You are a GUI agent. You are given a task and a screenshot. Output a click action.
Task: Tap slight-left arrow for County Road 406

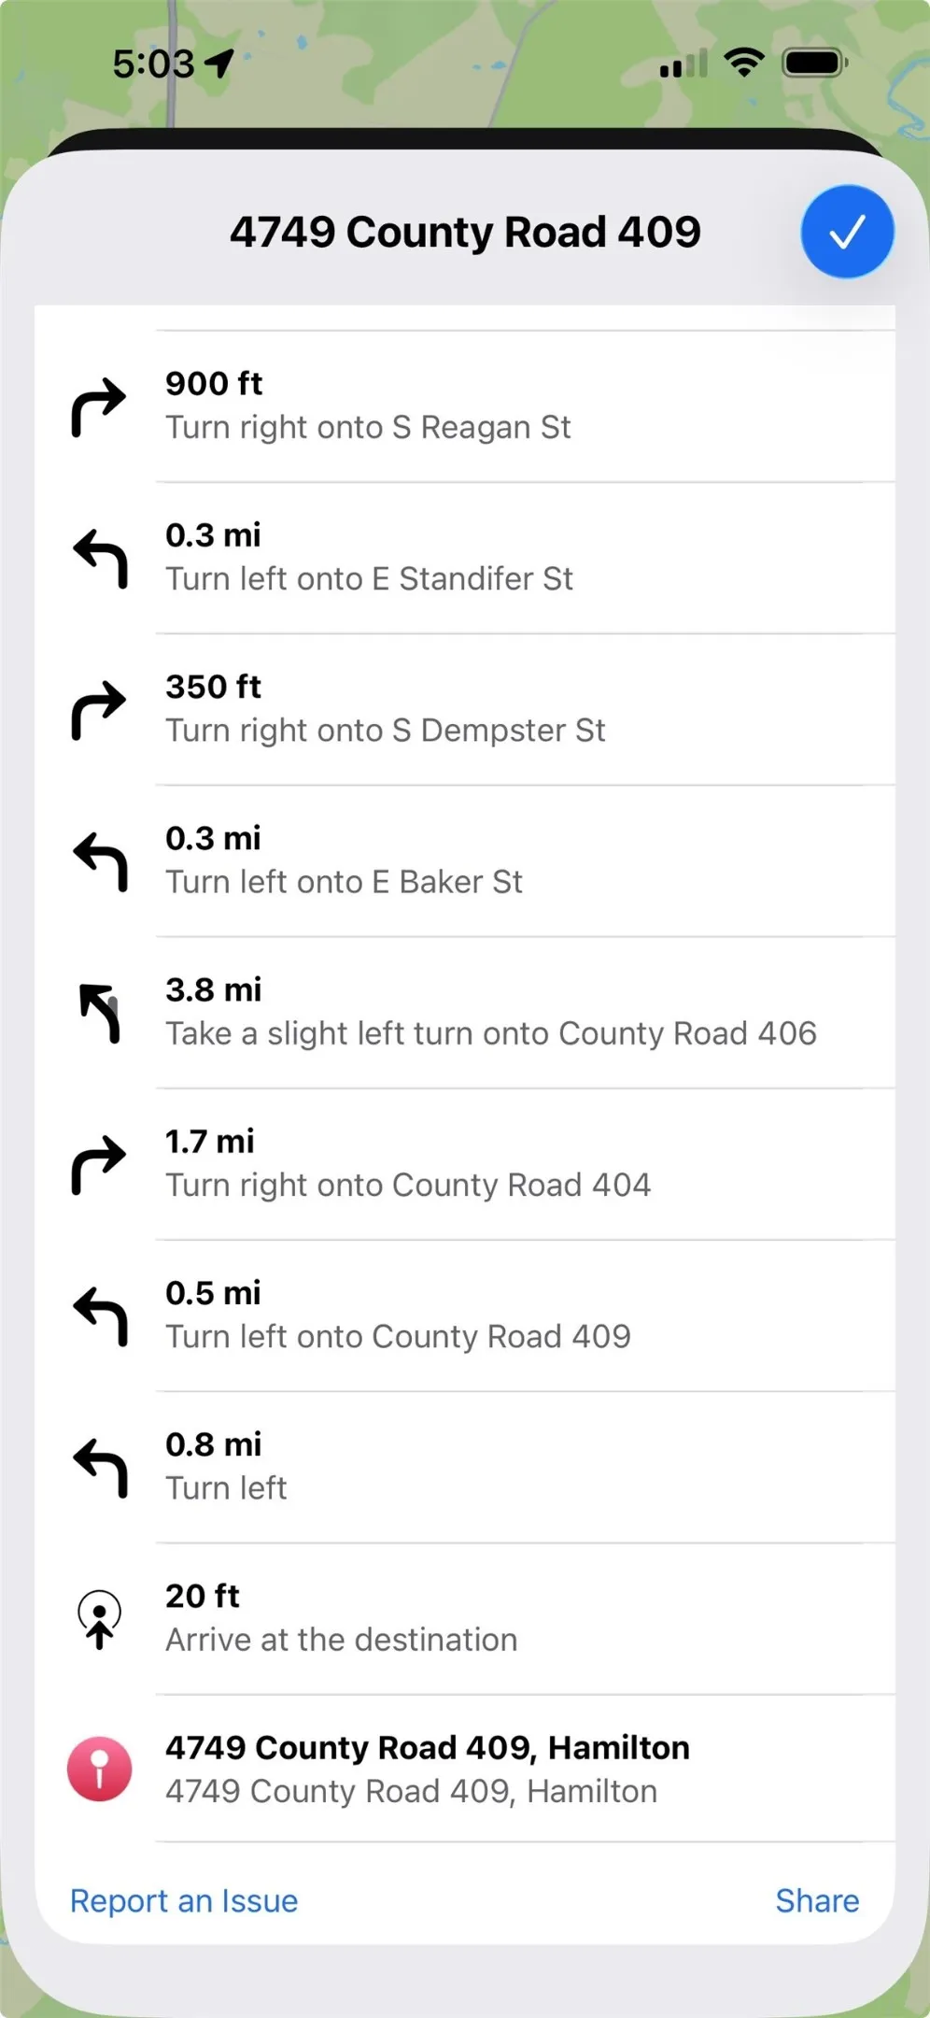pos(100,1012)
